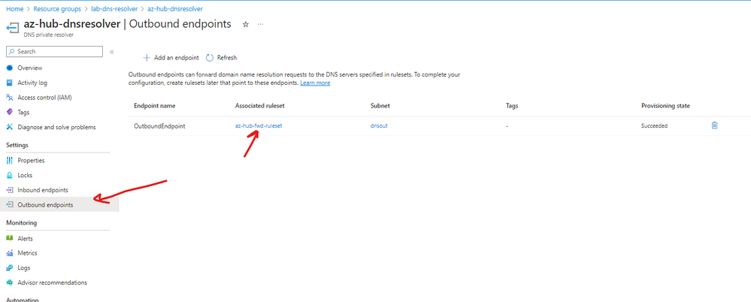The height and width of the screenshot is (302, 751).
Task: Click the Metrics chart icon
Action: [x=10, y=252]
